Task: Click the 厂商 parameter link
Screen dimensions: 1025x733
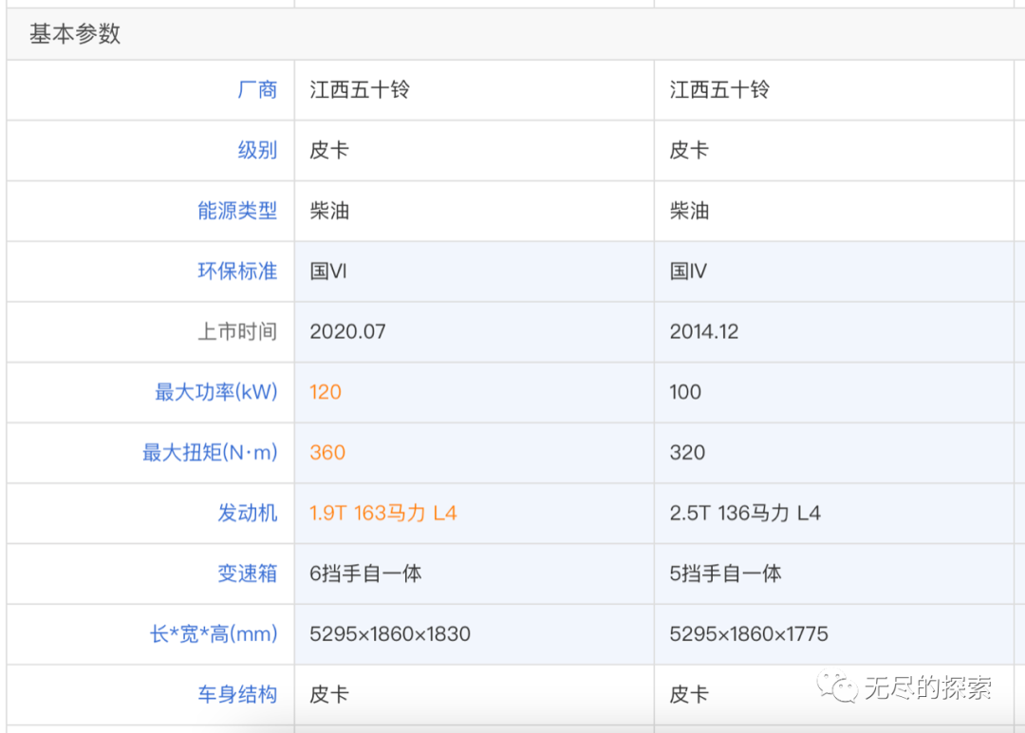Action: click(x=256, y=90)
